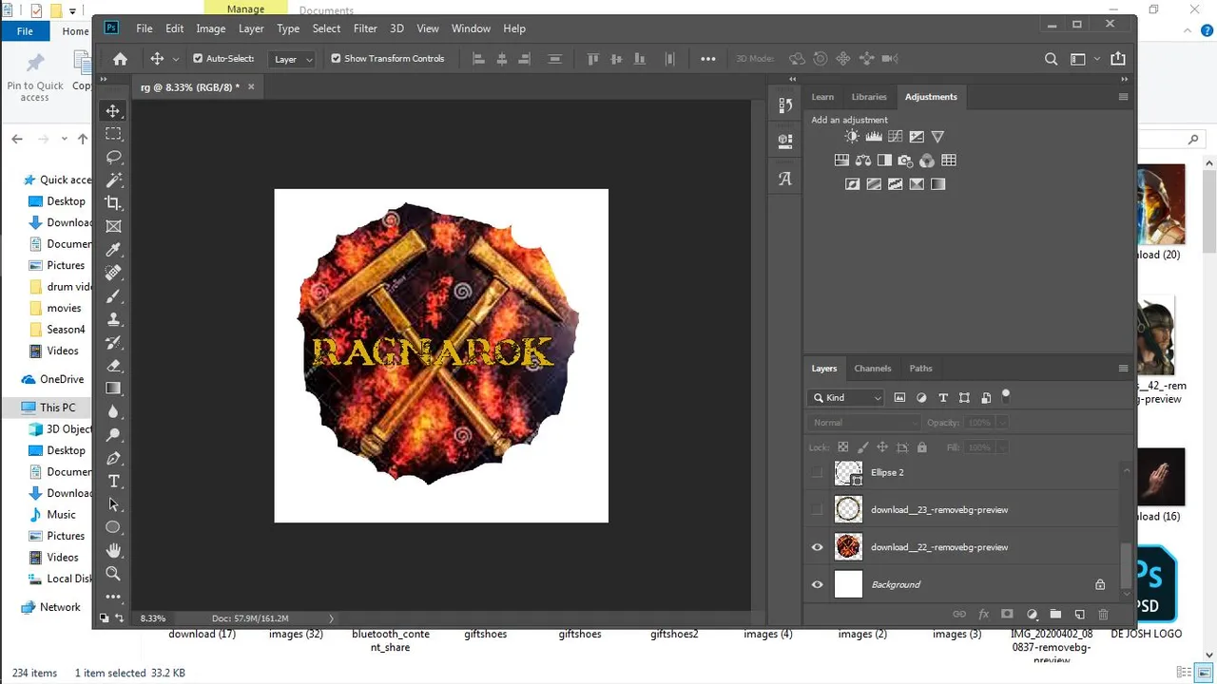Open the Opacity value dropdown arrow
Viewport: 1217px width, 684px height.
click(1002, 423)
